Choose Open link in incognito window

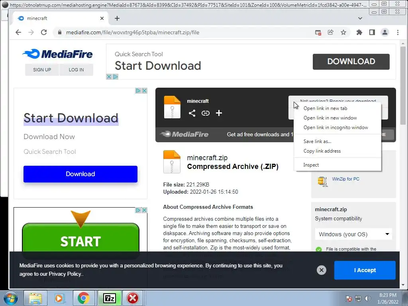pyautogui.click(x=337, y=127)
